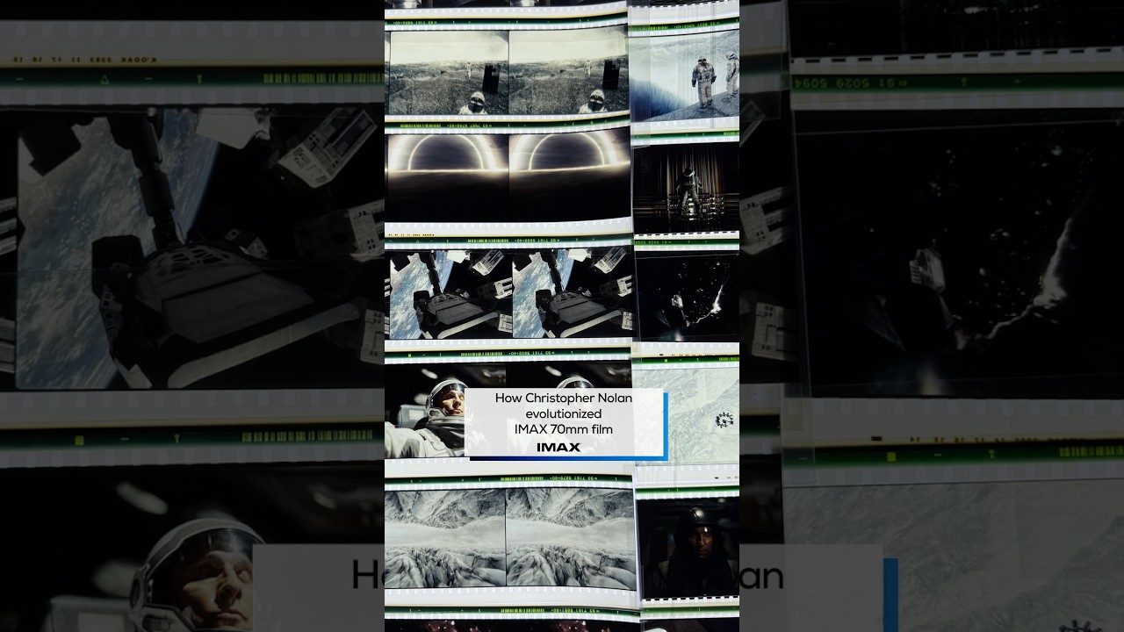This screenshot has width=1124, height=632.
Task: Select the right astronaut-in-field film frame
Action: [569, 73]
